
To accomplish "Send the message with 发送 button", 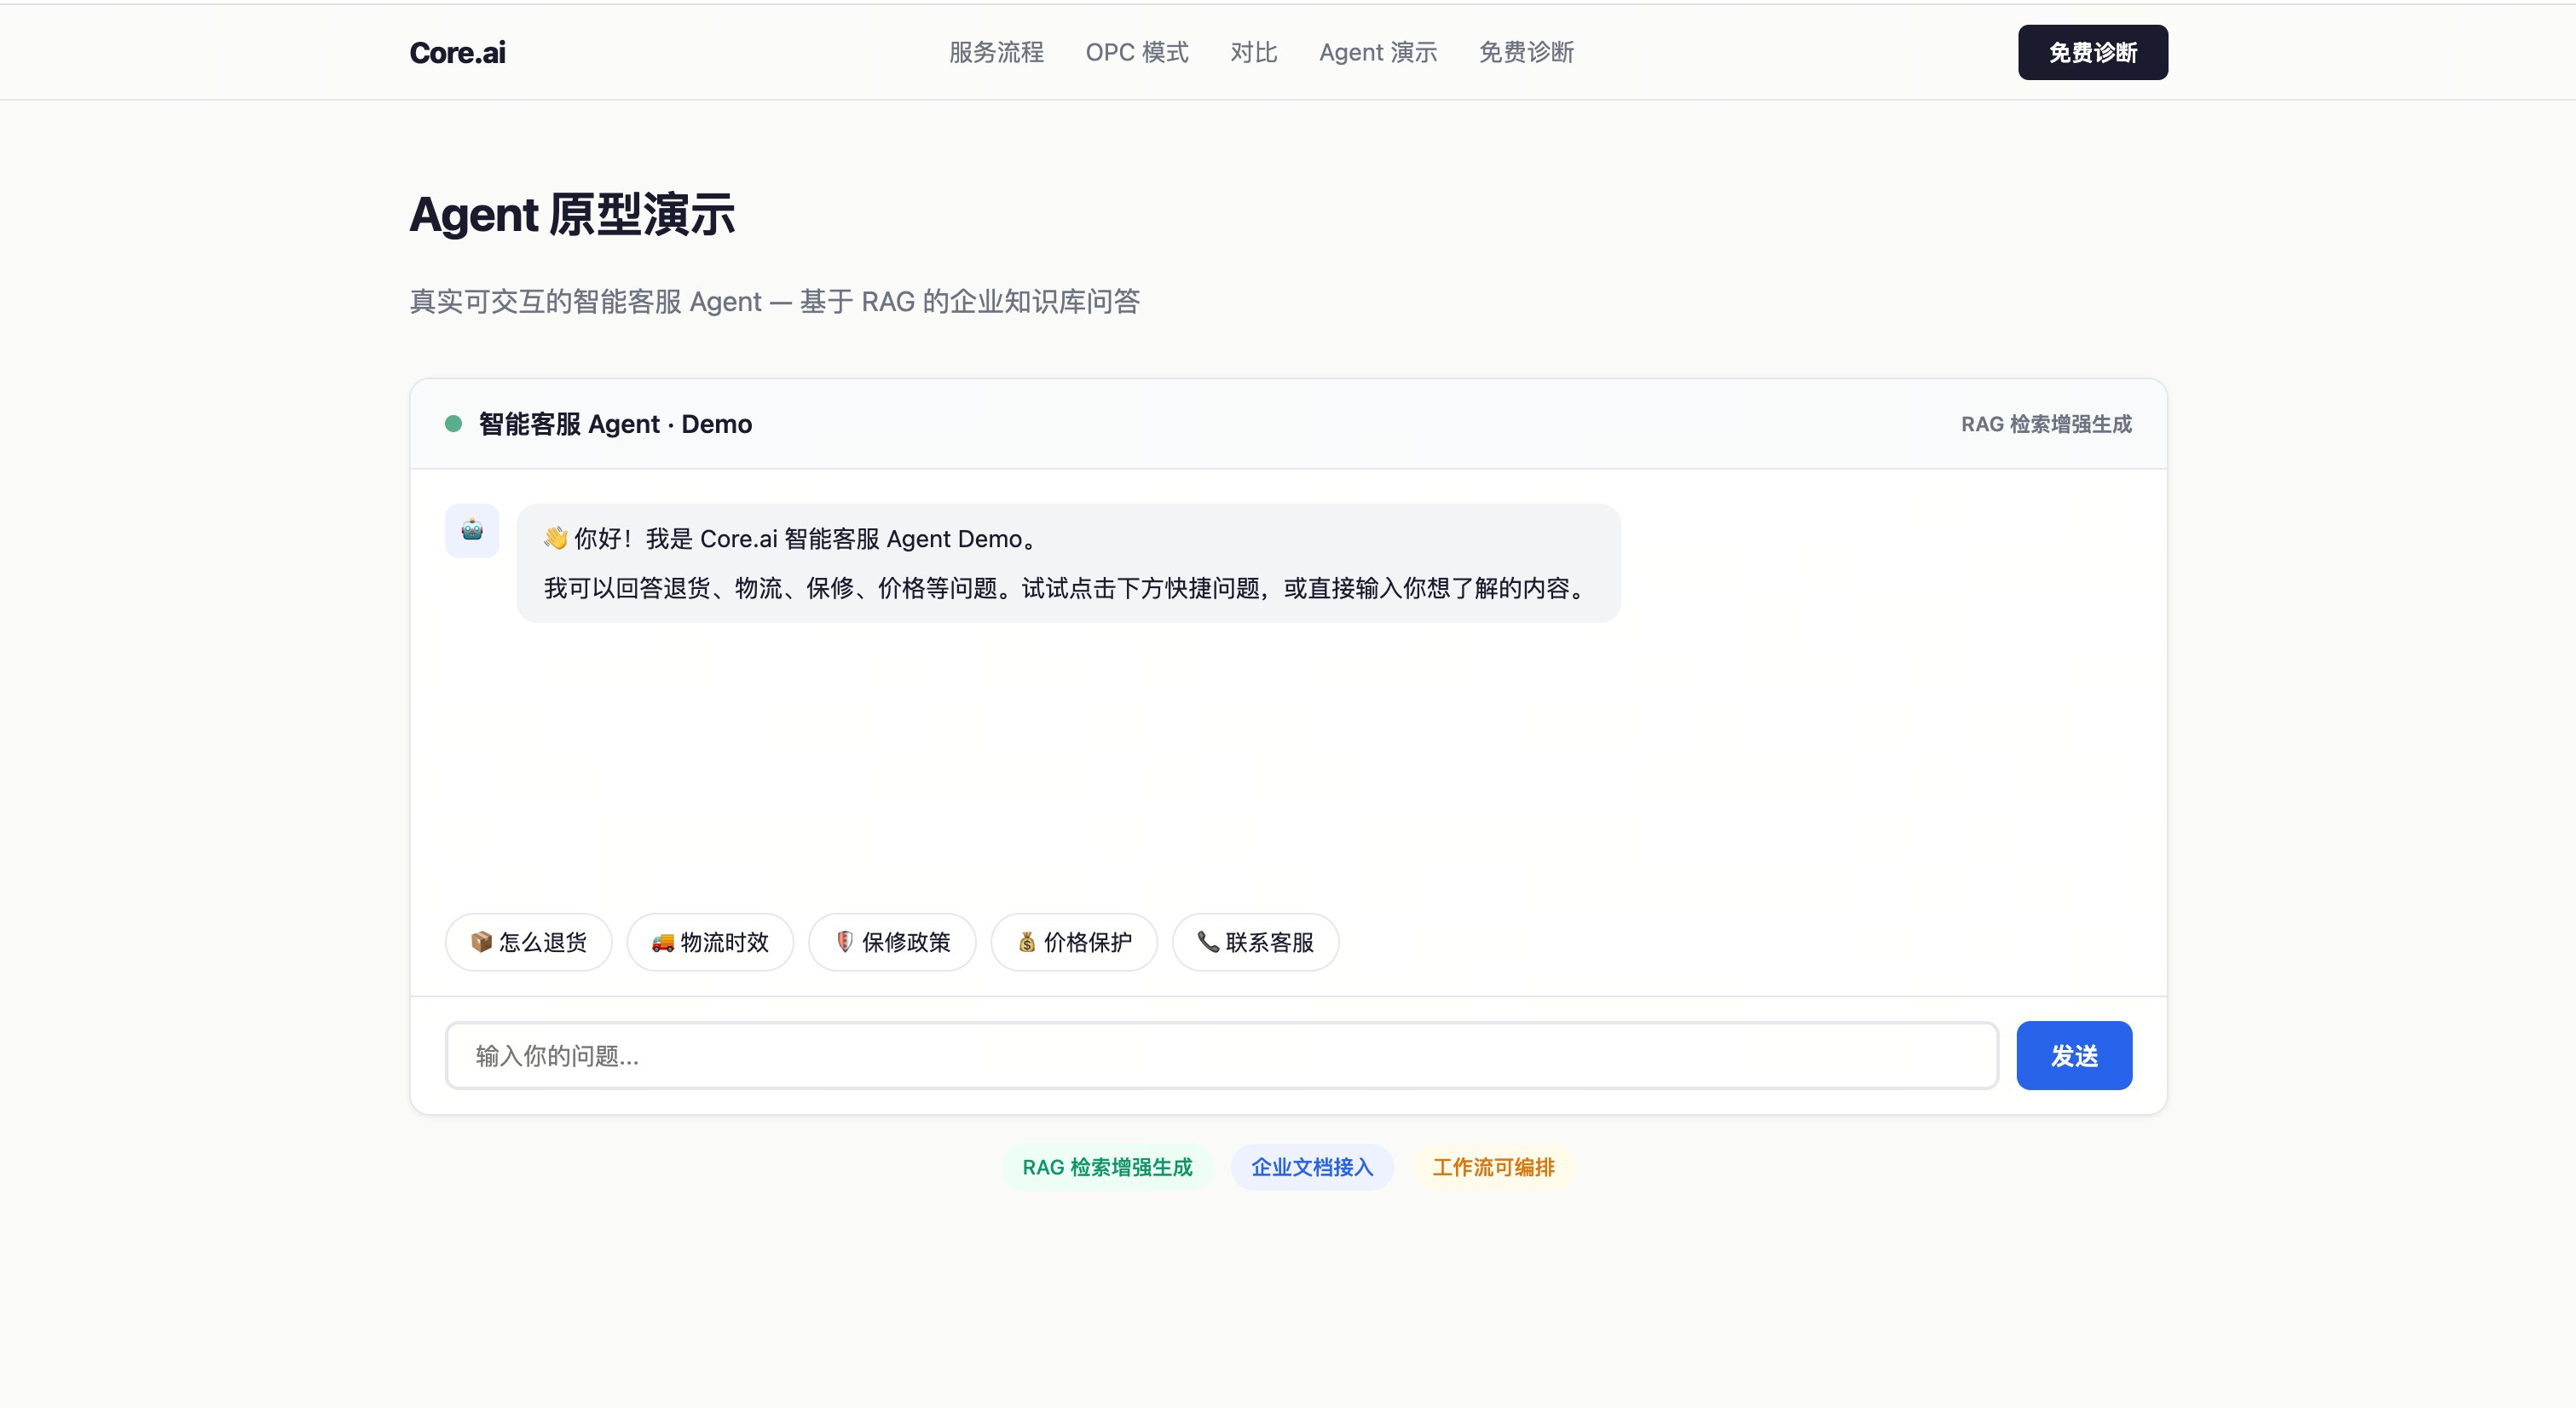I will pos(2074,1055).
